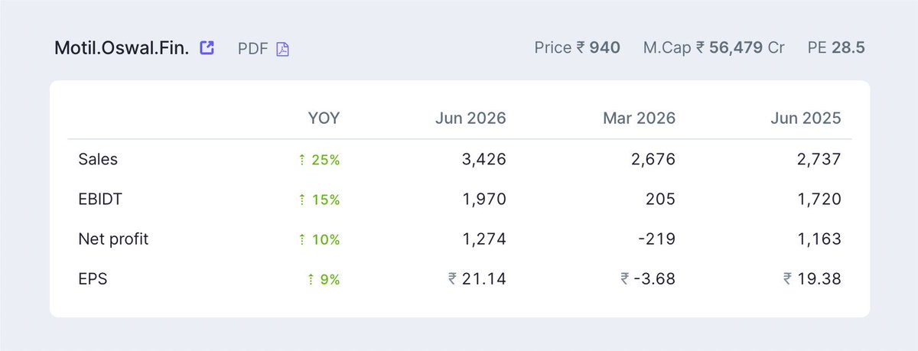Click the EPS row label
918x351 pixels.
93,278
